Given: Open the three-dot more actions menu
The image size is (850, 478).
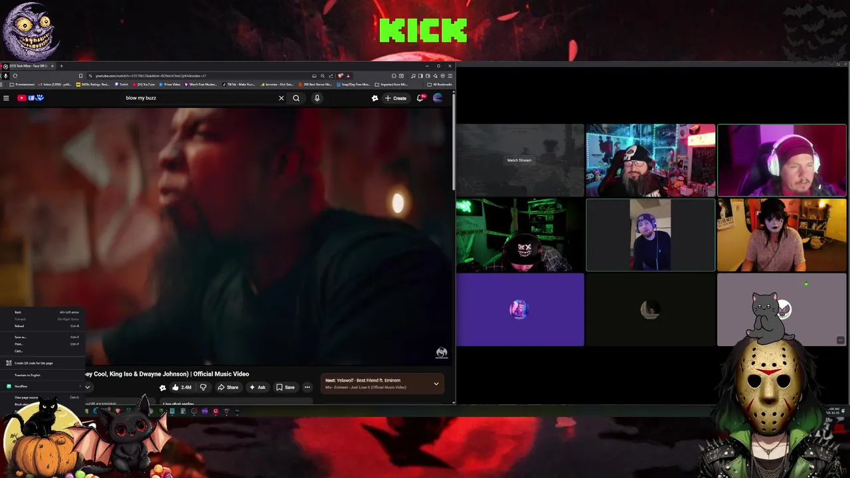Looking at the screenshot, I should pyautogui.click(x=307, y=387).
